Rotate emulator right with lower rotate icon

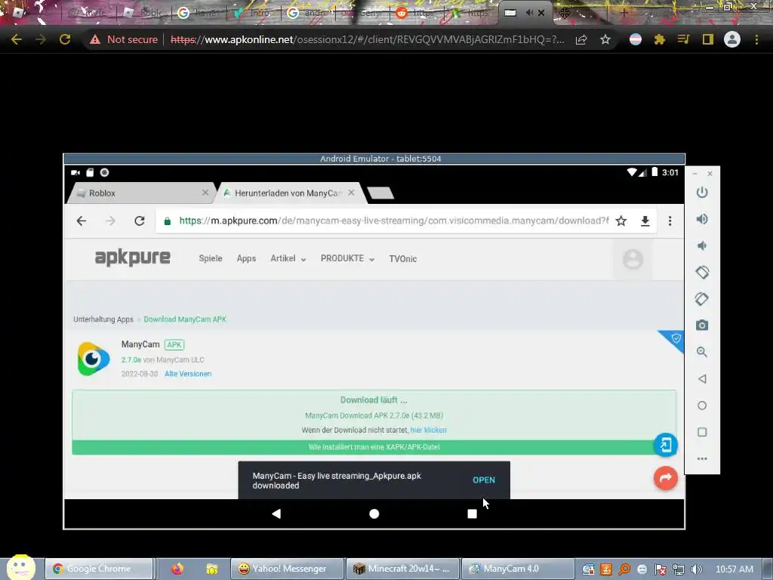point(702,299)
